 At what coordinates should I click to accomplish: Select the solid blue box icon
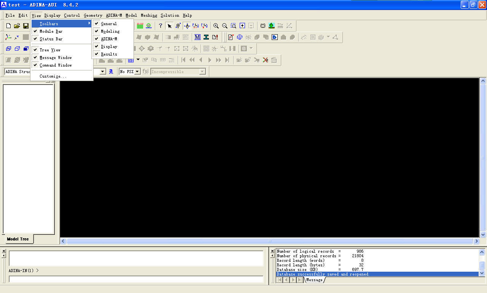click(26, 48)
